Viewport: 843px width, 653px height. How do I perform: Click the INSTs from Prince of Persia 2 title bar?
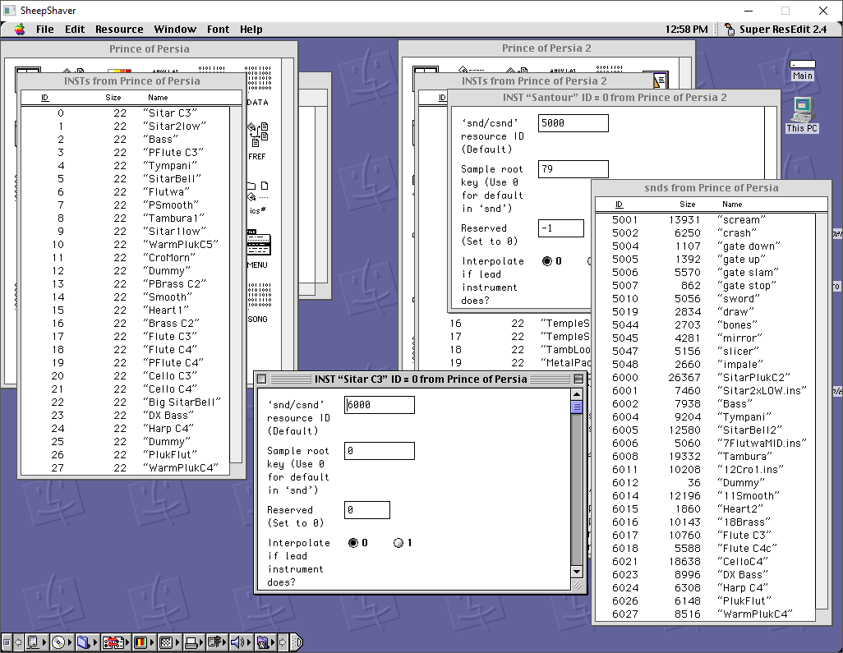[x=533, y=81]
